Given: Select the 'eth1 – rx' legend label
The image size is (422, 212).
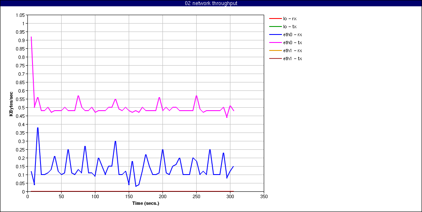Looking at the screenshot, I should [x=292, y=50].
